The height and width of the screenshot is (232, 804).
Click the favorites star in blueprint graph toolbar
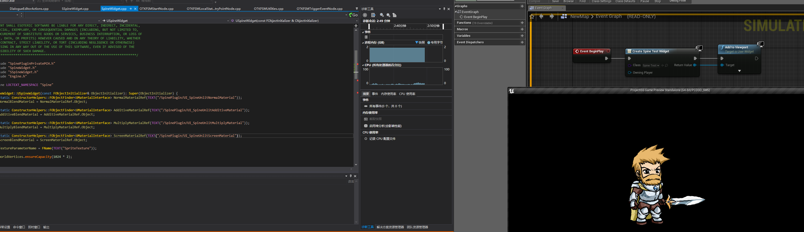pos(532,17)
